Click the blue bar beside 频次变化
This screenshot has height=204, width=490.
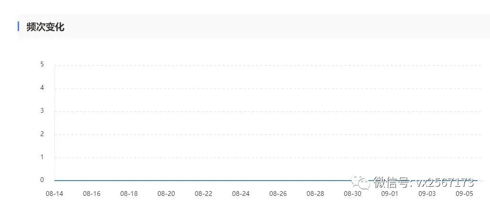pyautogui.click(x=19, y=27)
